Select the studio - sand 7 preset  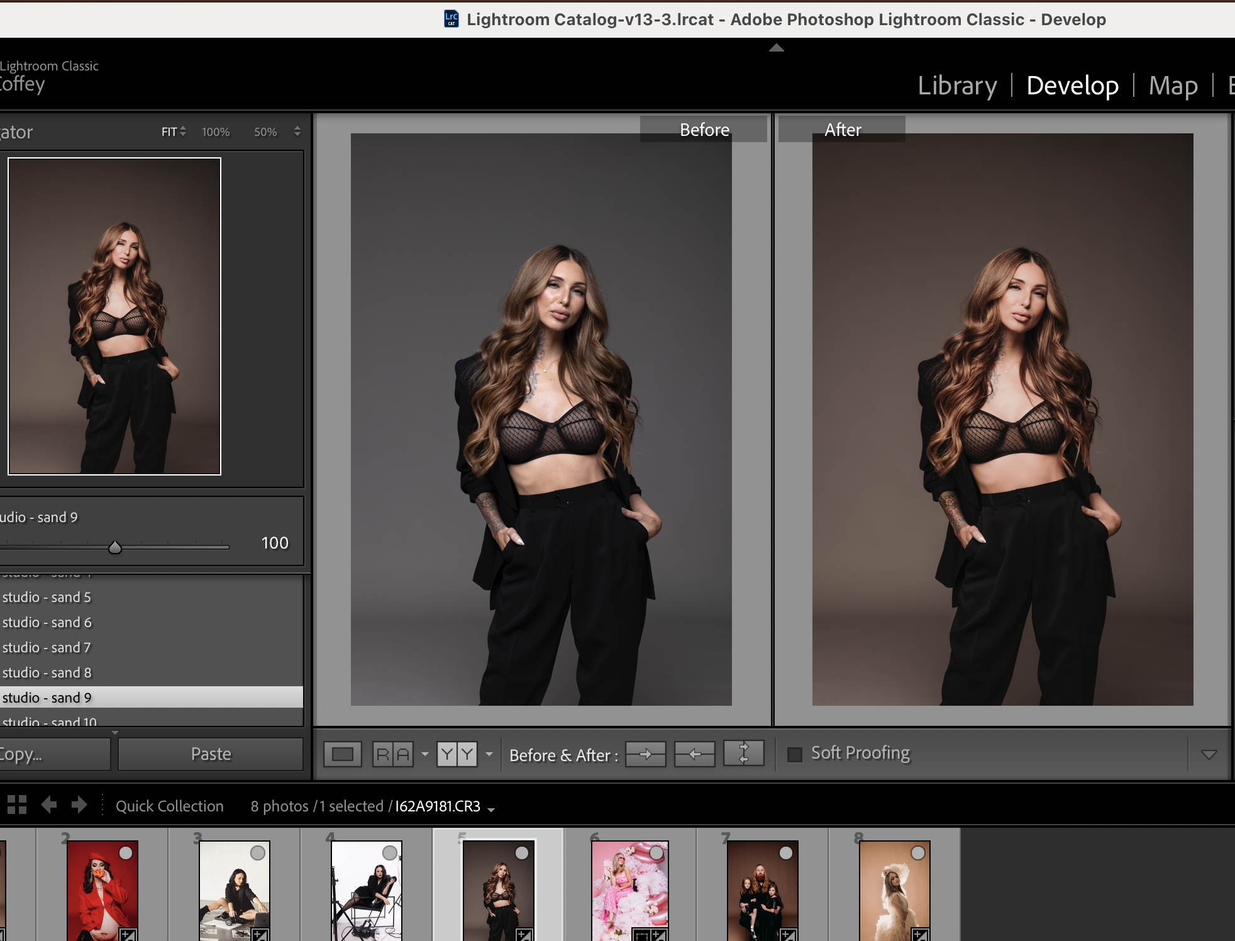coord(47,647)
